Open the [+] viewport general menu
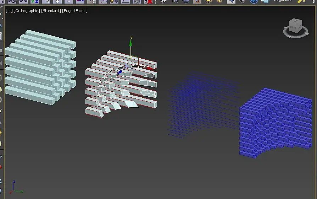The width and height of the screenshot is (317, 199). (x=9, y=11)
